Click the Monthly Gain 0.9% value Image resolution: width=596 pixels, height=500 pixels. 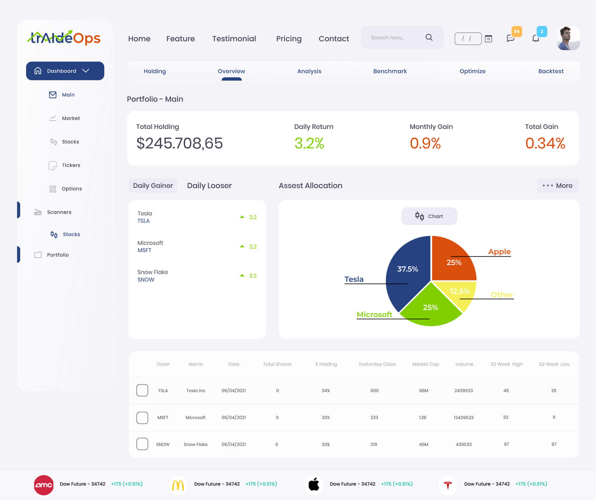(x=425, y=143)
